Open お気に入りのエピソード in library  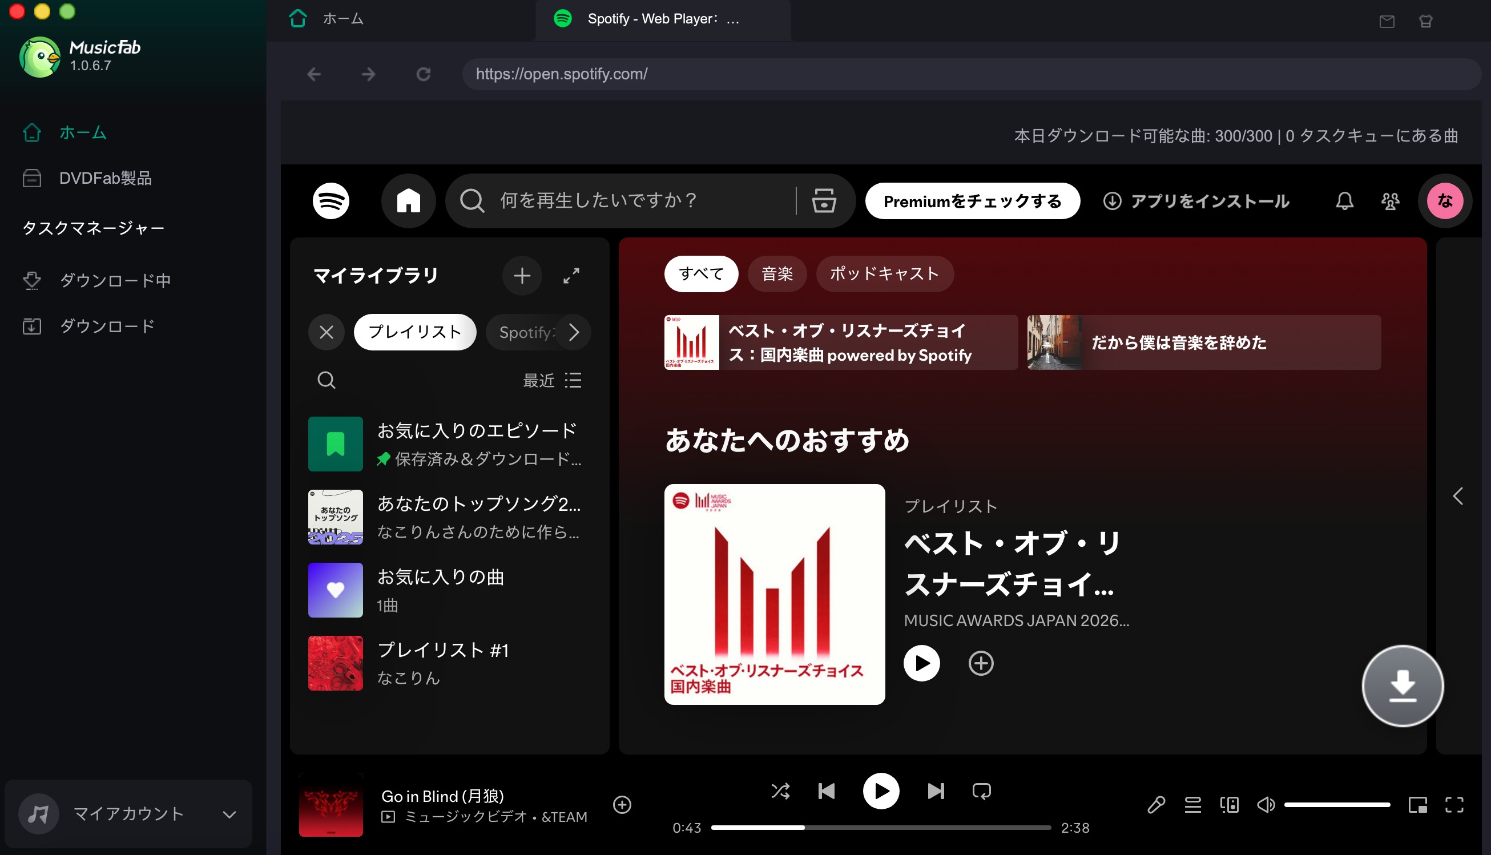tap(449, 444)
